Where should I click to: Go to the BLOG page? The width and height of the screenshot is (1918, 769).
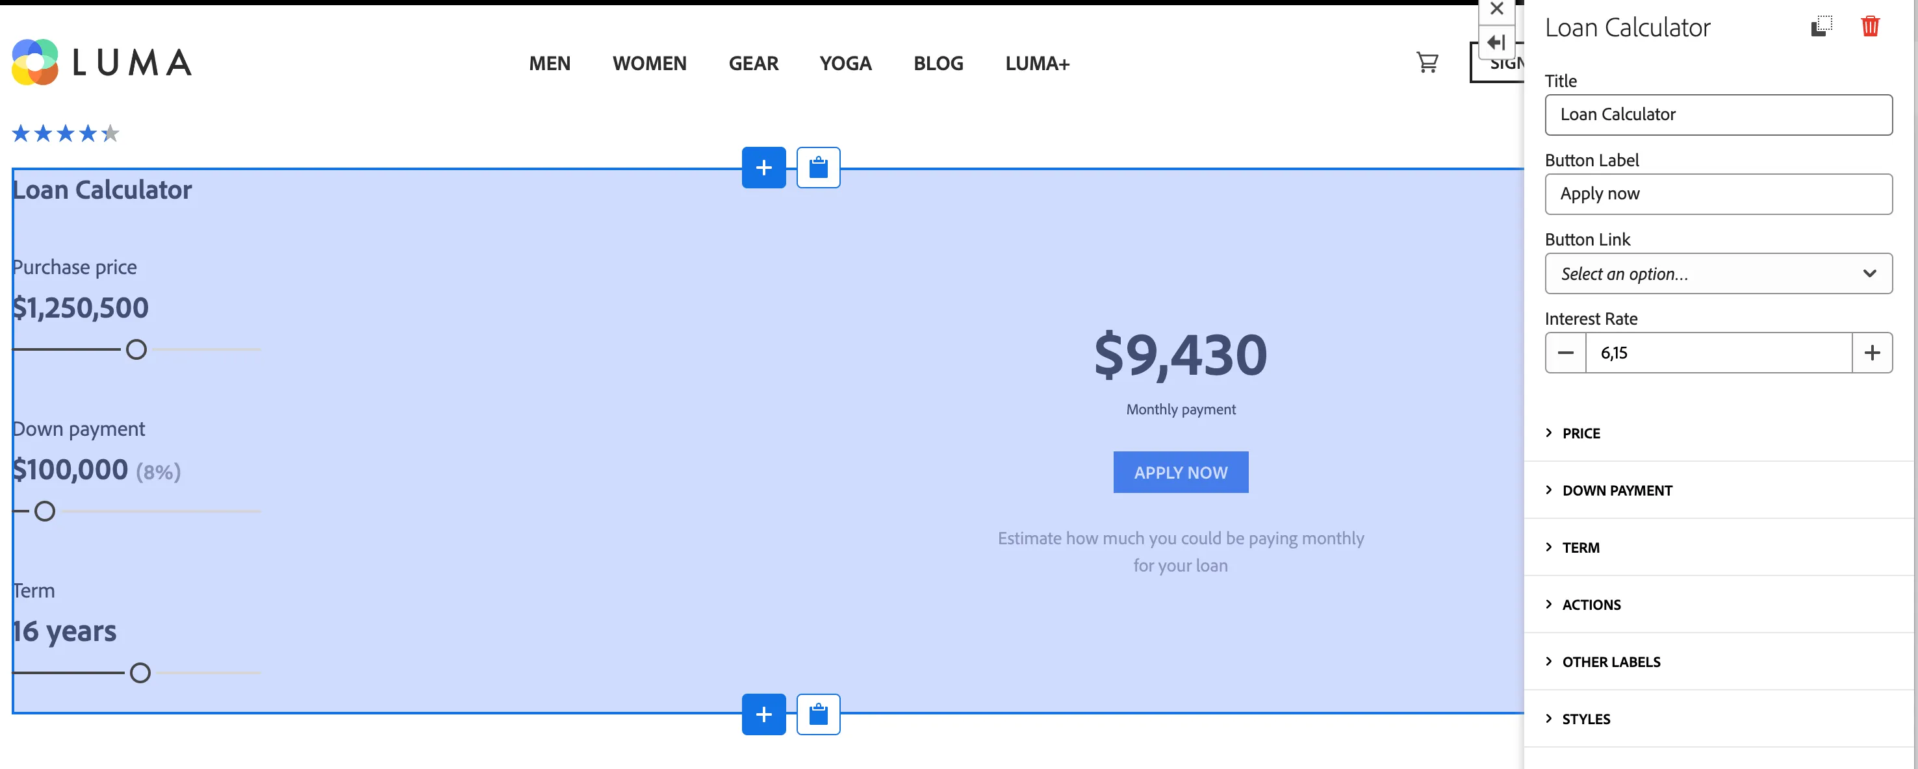(938, 63)
